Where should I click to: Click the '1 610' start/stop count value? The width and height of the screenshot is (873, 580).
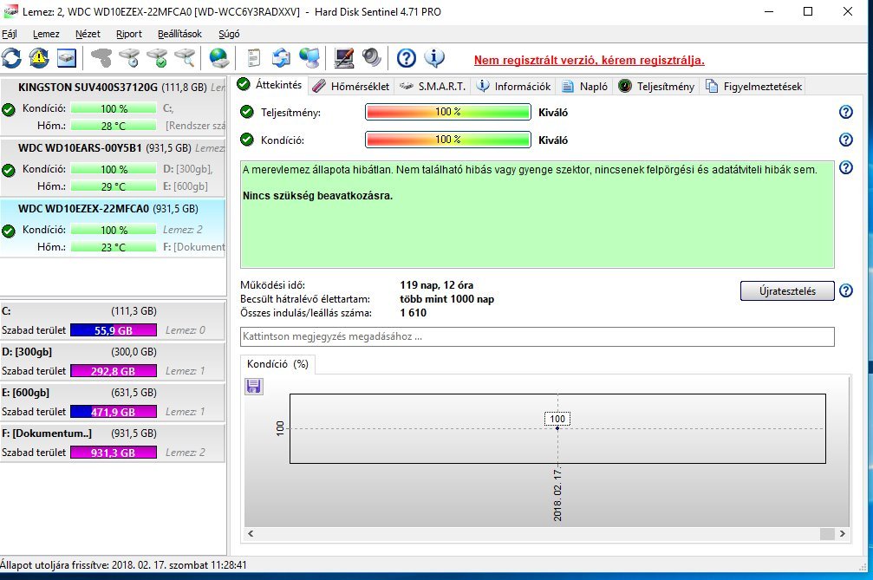(414, 313)
